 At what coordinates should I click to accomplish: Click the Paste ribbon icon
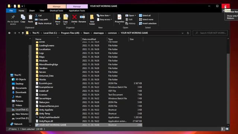30,19
